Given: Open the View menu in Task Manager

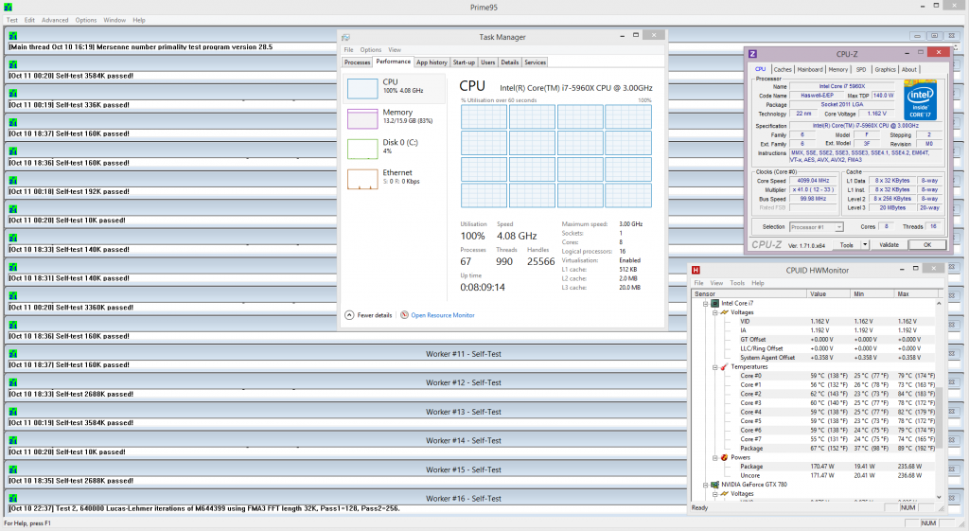Looking at the screenshot, I should coord(395,50).
